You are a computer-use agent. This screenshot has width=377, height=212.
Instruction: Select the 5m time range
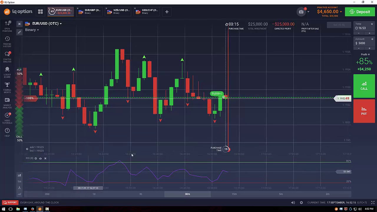click(281, 194)
